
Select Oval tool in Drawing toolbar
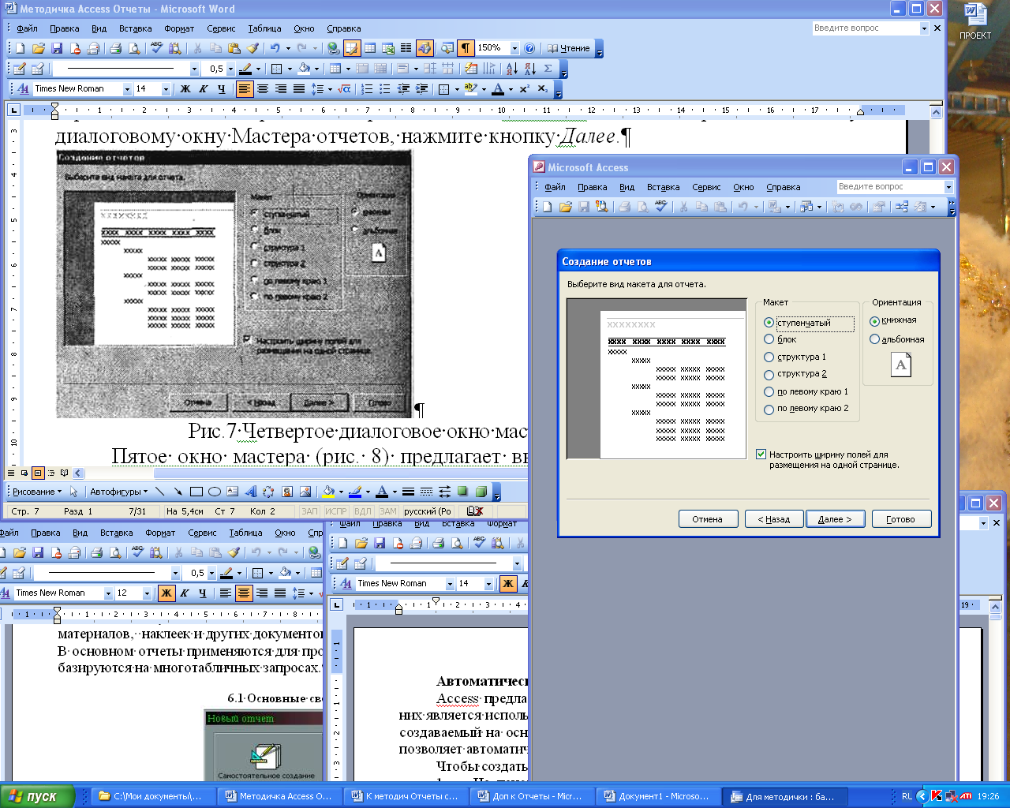214,492
